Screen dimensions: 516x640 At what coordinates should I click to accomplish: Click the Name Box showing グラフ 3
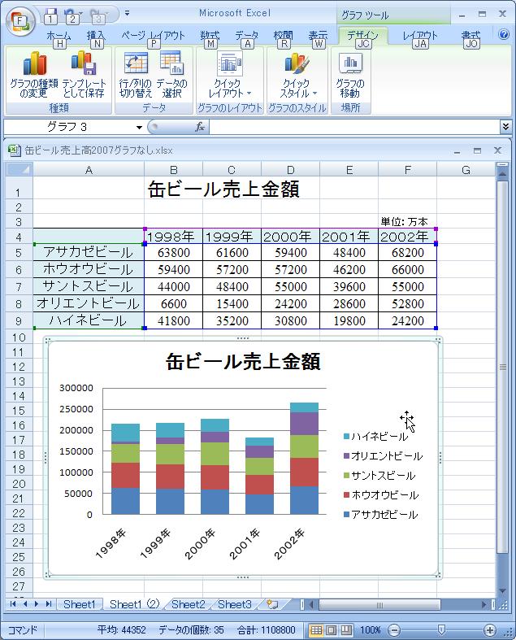tap(69, 127)
